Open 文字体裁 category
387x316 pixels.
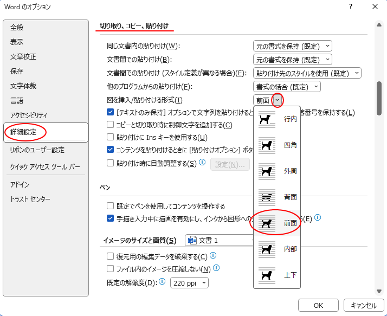click(x=46, y=86)
